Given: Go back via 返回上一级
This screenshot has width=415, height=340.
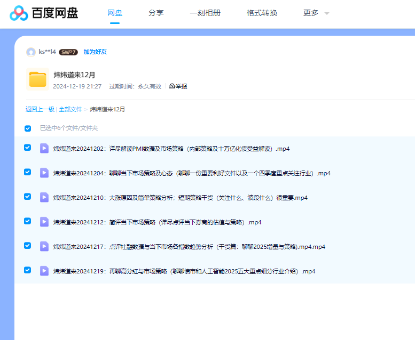Looking at the screenshot, I should tap(40, 109).
